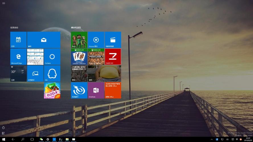Open the Xbox avatars tile
This screenshot has height=142, width=253.
[x=79, y=40]
